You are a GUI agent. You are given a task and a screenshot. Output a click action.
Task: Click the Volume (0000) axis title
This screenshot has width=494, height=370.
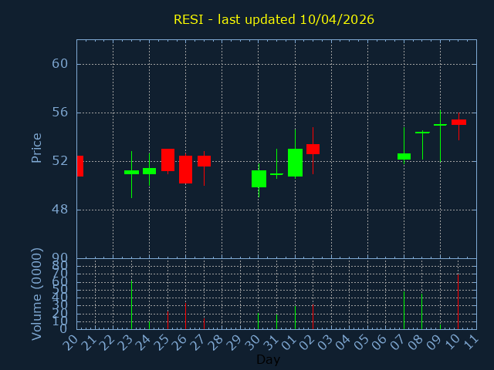36,294
